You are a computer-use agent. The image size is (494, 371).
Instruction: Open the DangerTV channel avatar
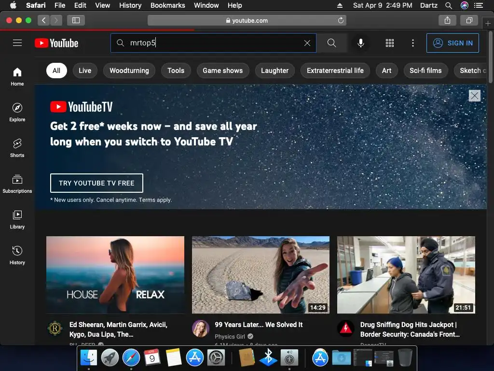(x=345, y=328)
